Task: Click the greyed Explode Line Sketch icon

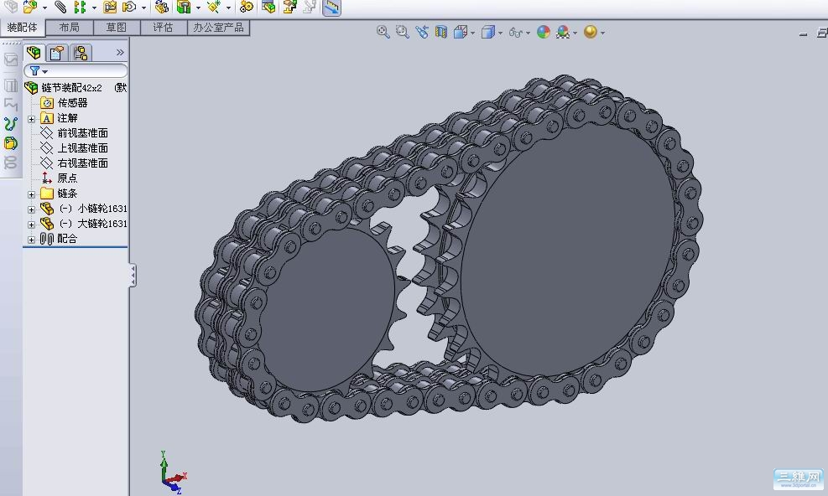Action: 310,7
